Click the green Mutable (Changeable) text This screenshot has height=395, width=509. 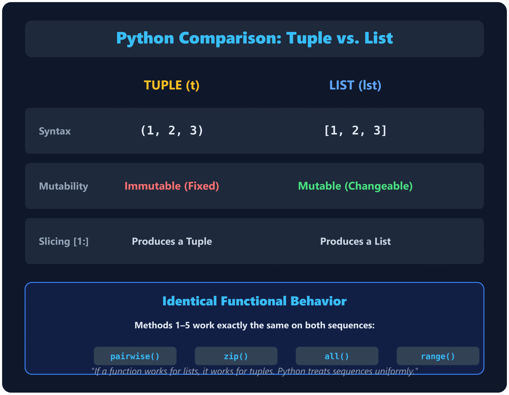point(355,186)
